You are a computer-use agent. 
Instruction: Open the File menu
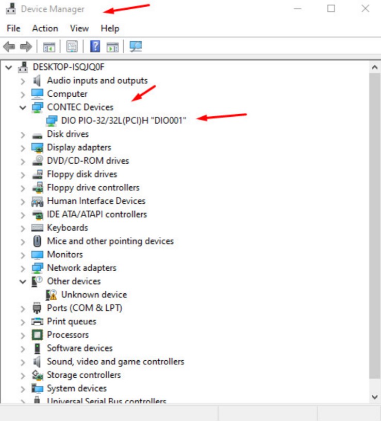13,28
